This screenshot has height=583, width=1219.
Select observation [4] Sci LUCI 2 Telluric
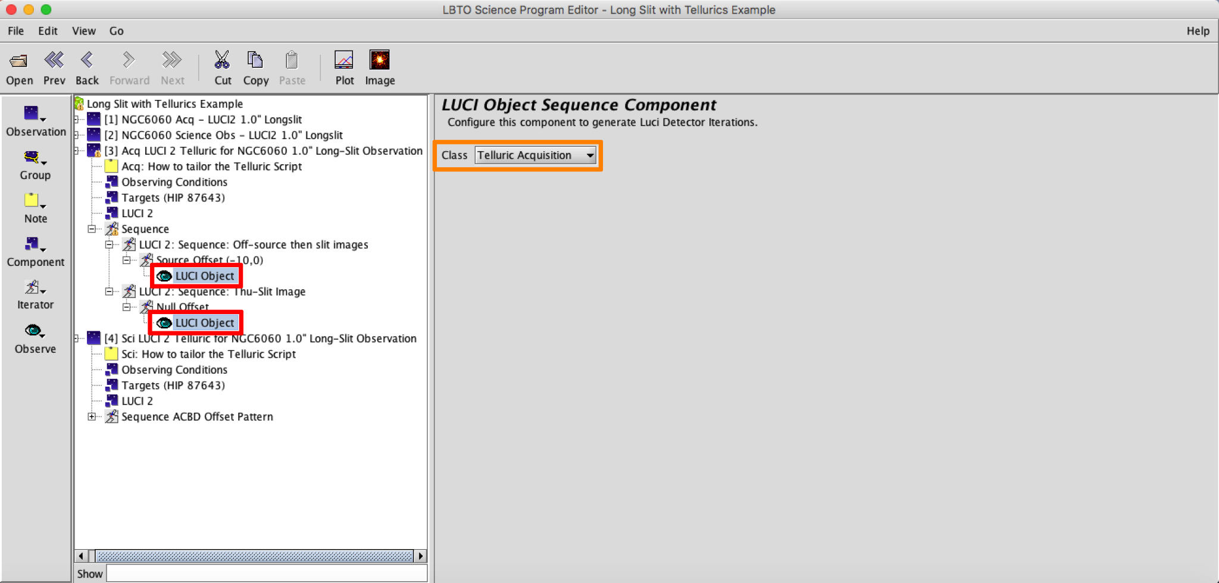[x=260, y=338]
